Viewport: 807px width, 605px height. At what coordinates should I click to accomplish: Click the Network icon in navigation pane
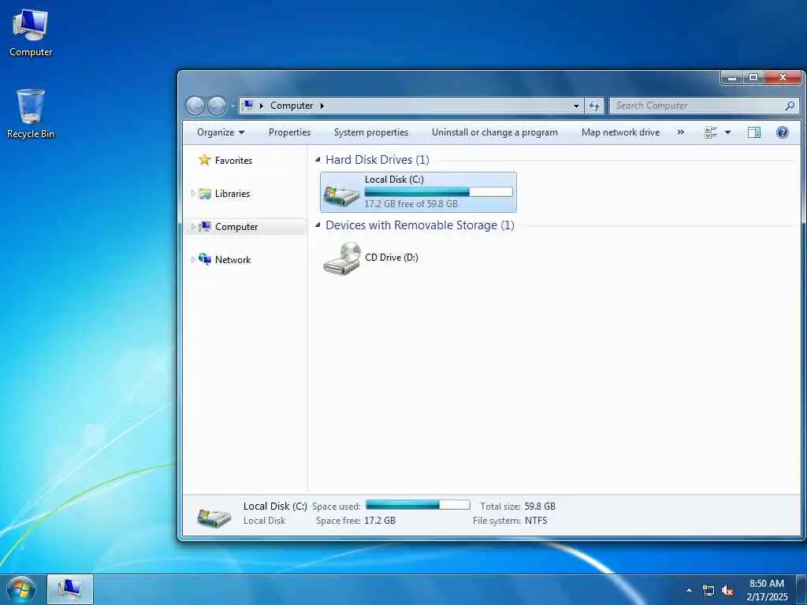tap(205, 258)
